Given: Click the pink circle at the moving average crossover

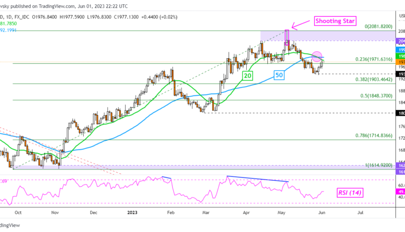Looking at the screenshot, I should pyautogui.click(x=318, y=56).
